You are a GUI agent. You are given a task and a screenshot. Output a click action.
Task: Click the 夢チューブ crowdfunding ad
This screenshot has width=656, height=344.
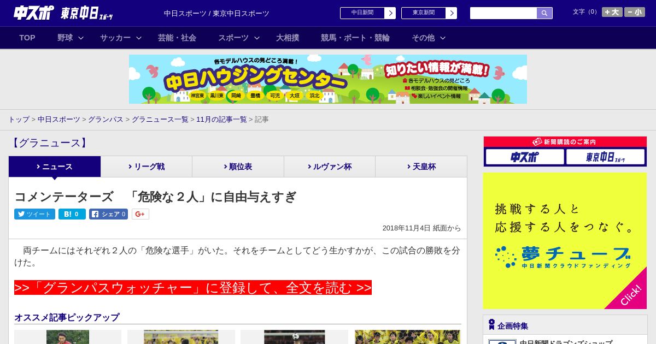[565, 241]
